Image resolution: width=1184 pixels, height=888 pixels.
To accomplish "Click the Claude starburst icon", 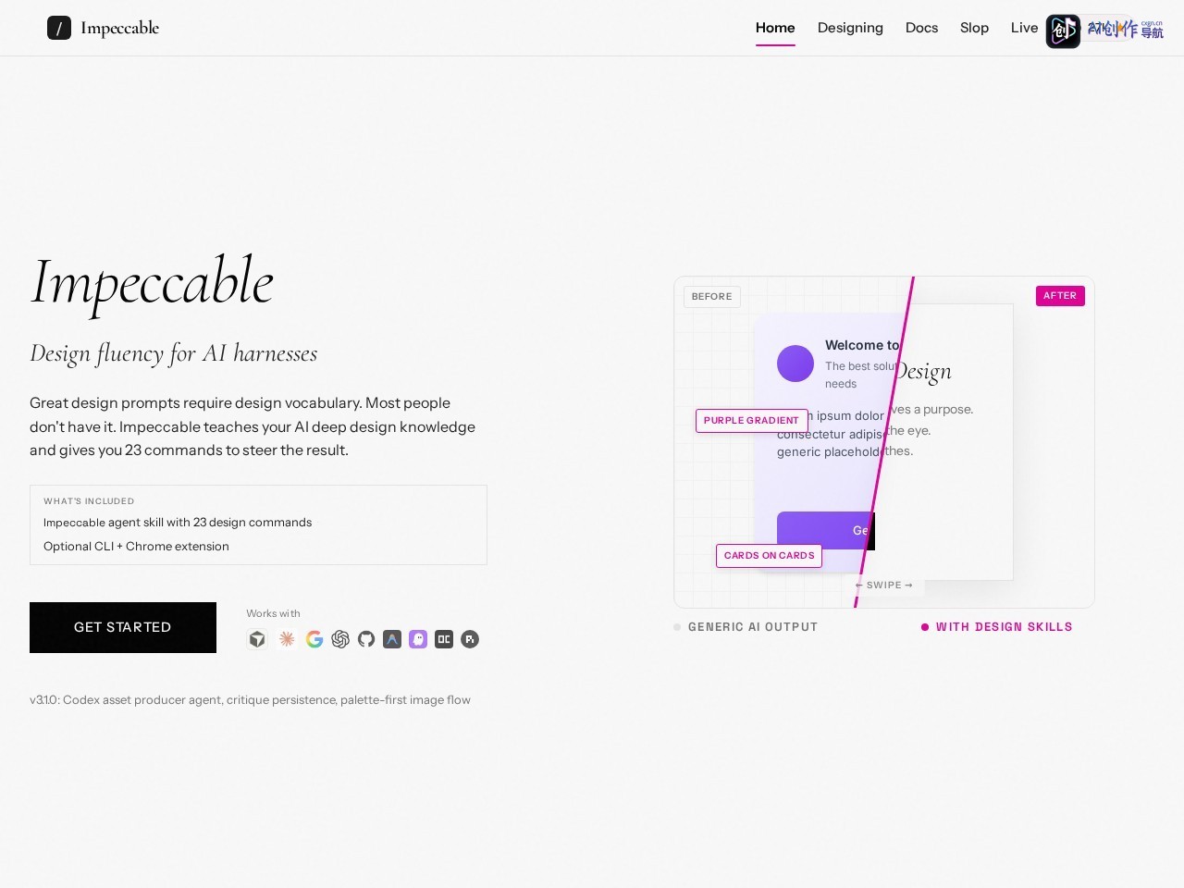I will pos(287,639).
